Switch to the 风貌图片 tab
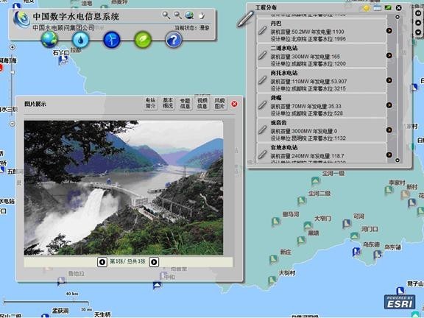Screen dimensions: 424x318 (x=219, y=103)
